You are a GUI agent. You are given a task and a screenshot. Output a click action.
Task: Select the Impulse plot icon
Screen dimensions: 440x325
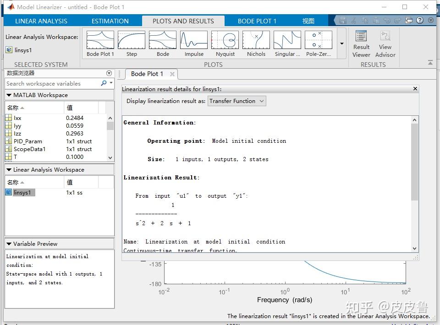pyautogui.click(x=193, y=40)
